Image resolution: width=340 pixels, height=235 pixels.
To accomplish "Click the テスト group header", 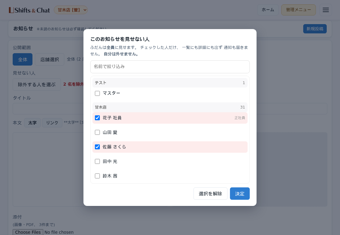I will 170,83.
